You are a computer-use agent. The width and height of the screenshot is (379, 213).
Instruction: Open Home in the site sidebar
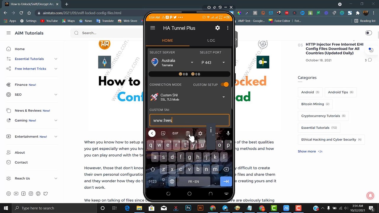20,49
